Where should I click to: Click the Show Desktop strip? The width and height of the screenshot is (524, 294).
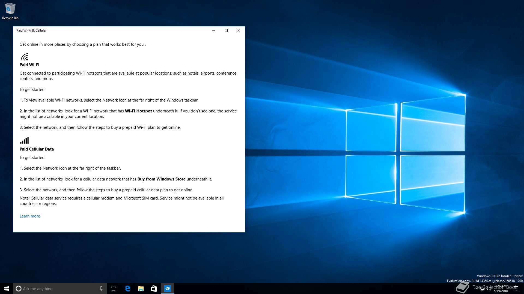pyautogui.click(x=523, y=289)
